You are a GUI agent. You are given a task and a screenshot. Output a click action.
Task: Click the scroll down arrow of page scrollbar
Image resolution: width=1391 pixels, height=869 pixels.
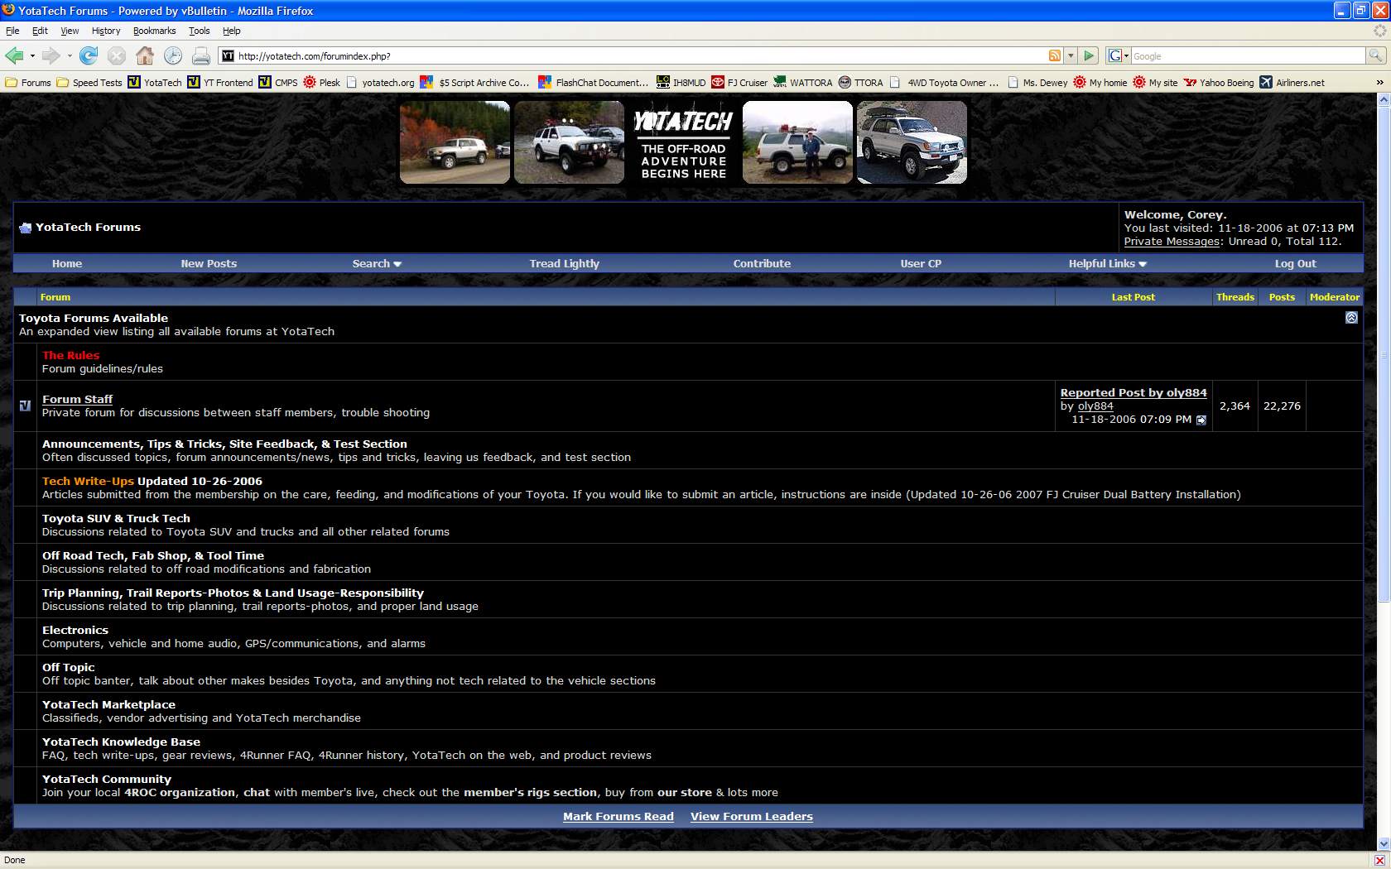1383,844
